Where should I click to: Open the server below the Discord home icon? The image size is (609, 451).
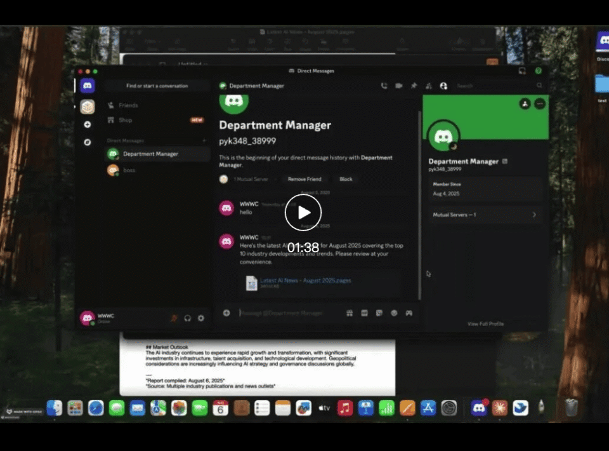point(88,107)
